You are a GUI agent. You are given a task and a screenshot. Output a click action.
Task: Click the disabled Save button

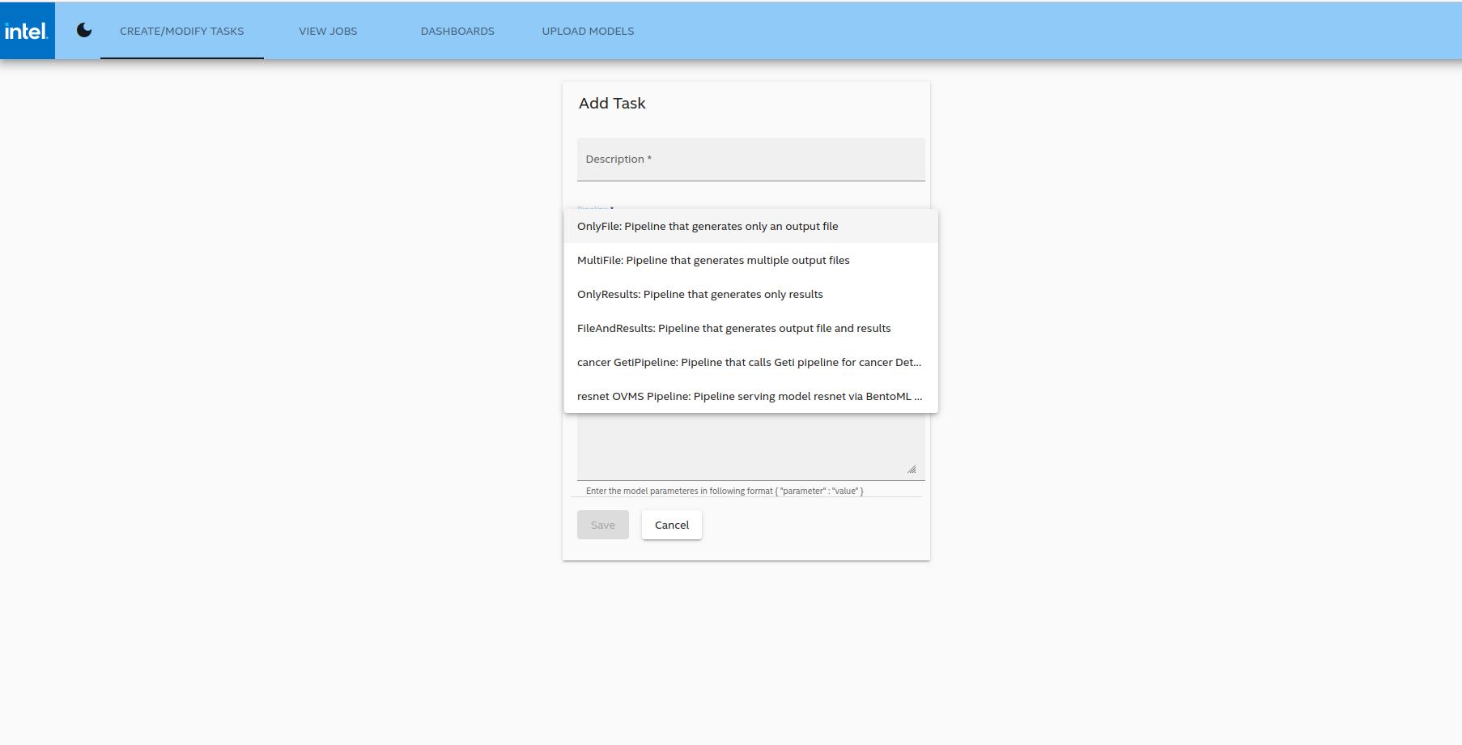pos(603,525)
